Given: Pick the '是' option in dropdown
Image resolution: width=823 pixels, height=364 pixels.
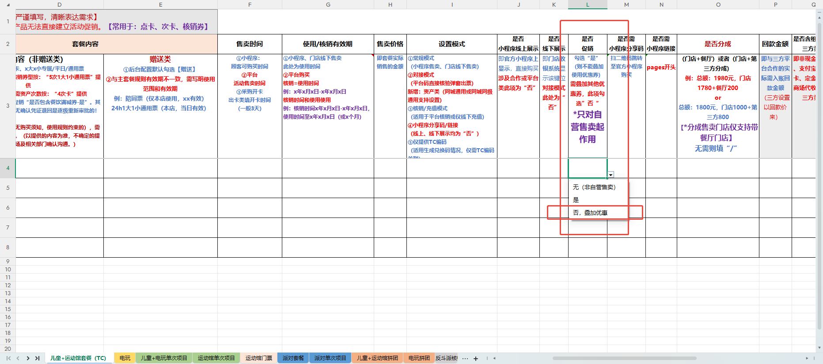Looking at the screenshot, I should click(x=576, y=200).
